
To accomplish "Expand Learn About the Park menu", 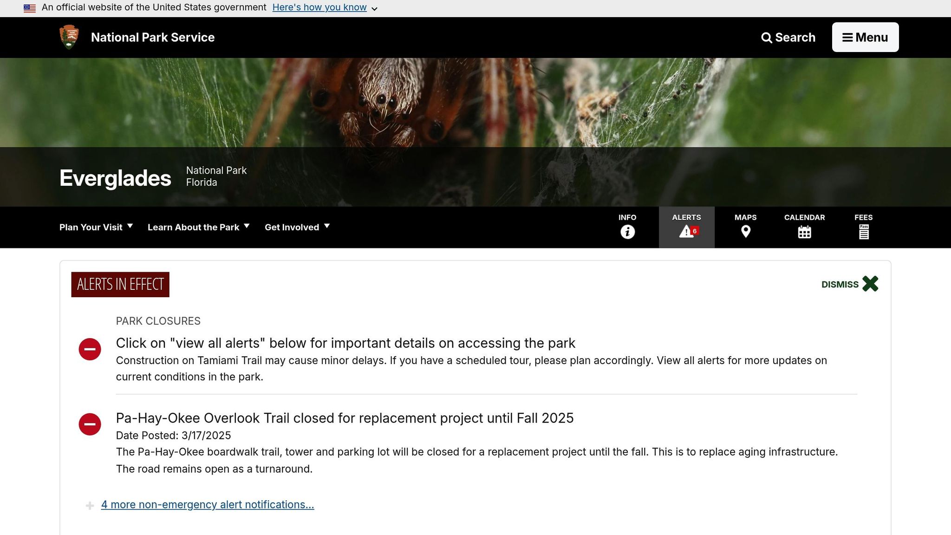I will click(x=198, y=227).
